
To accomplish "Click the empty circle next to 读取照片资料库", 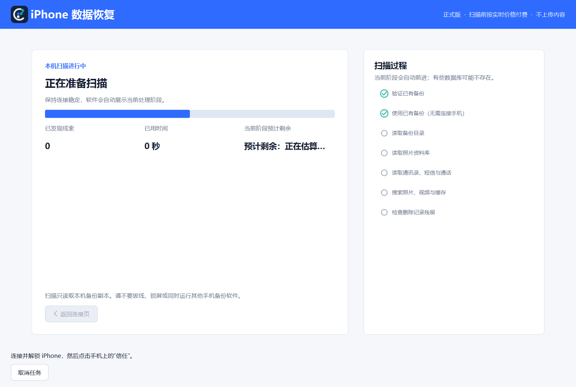I will click(x=384, y=153).
